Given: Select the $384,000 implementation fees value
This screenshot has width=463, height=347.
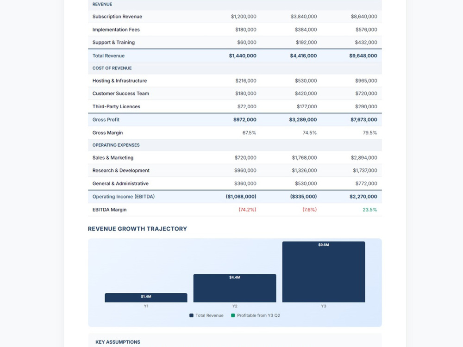Looking at the screenshot, I should point(306,30).
